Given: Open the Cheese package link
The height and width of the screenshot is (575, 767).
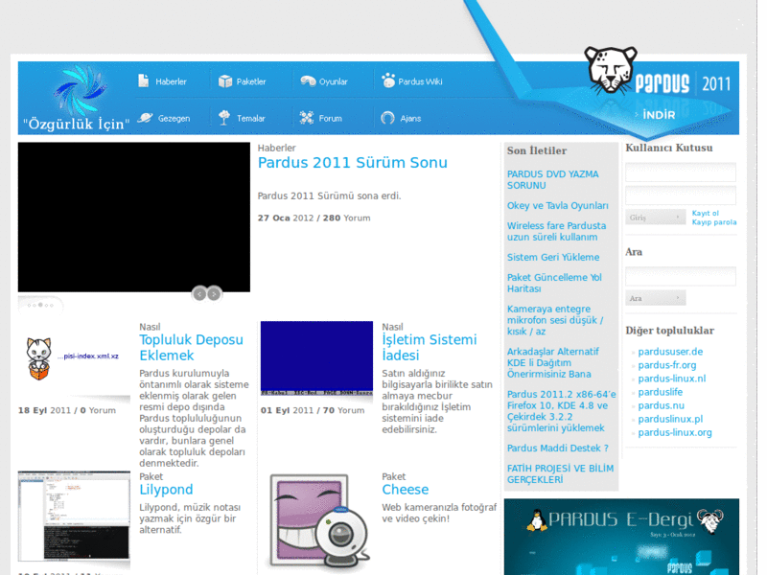Looking at the screenshot, I should [x=405, y=490].
